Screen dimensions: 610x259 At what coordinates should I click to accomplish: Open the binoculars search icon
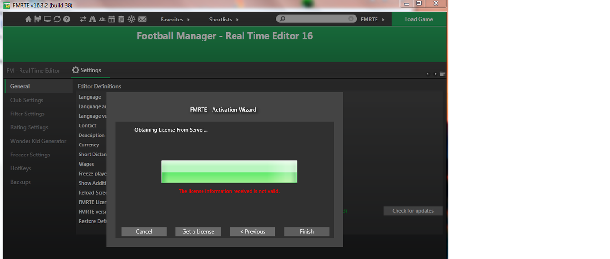click(92, 19)
